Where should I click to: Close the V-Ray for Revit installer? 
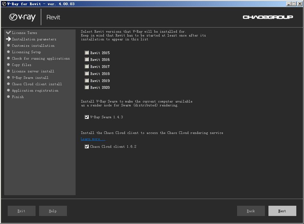pyautogui.click(x=300, y=4)
